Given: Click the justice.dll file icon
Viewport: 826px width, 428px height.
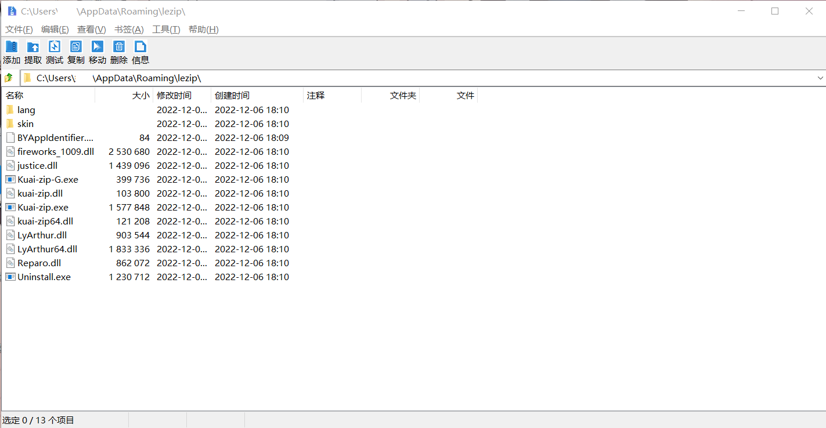Looking at the screenshot, I should pos(10,165).
